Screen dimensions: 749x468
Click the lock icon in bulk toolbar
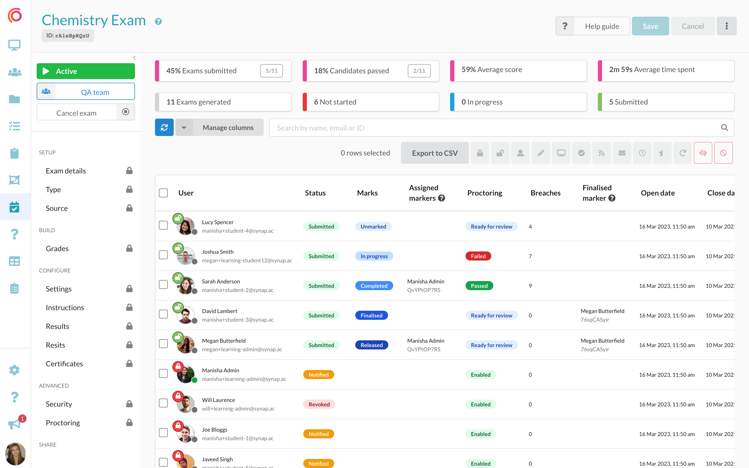(x=480, y=153)
